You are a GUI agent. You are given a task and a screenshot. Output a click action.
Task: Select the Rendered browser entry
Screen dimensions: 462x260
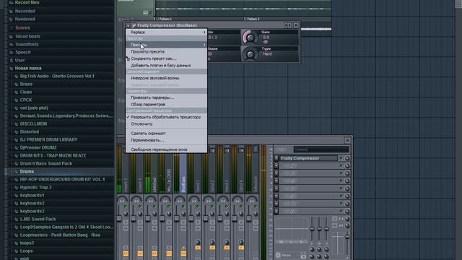click(x=25, y=19)
